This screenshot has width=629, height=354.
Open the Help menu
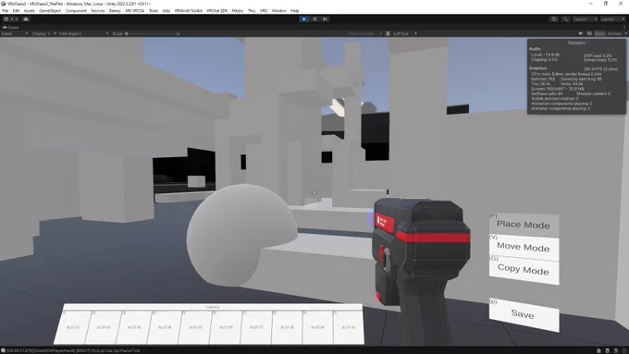click(x=295, y=11)
